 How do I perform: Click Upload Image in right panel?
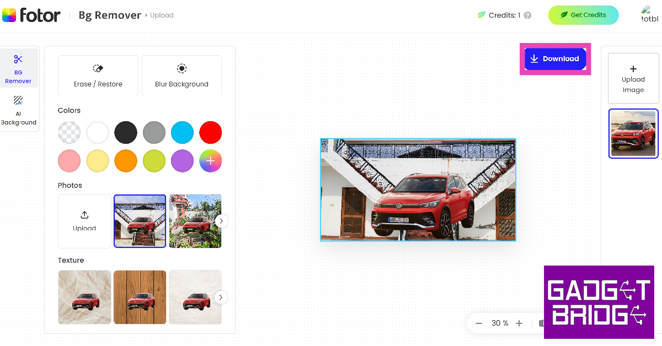(x=633, y=78)
